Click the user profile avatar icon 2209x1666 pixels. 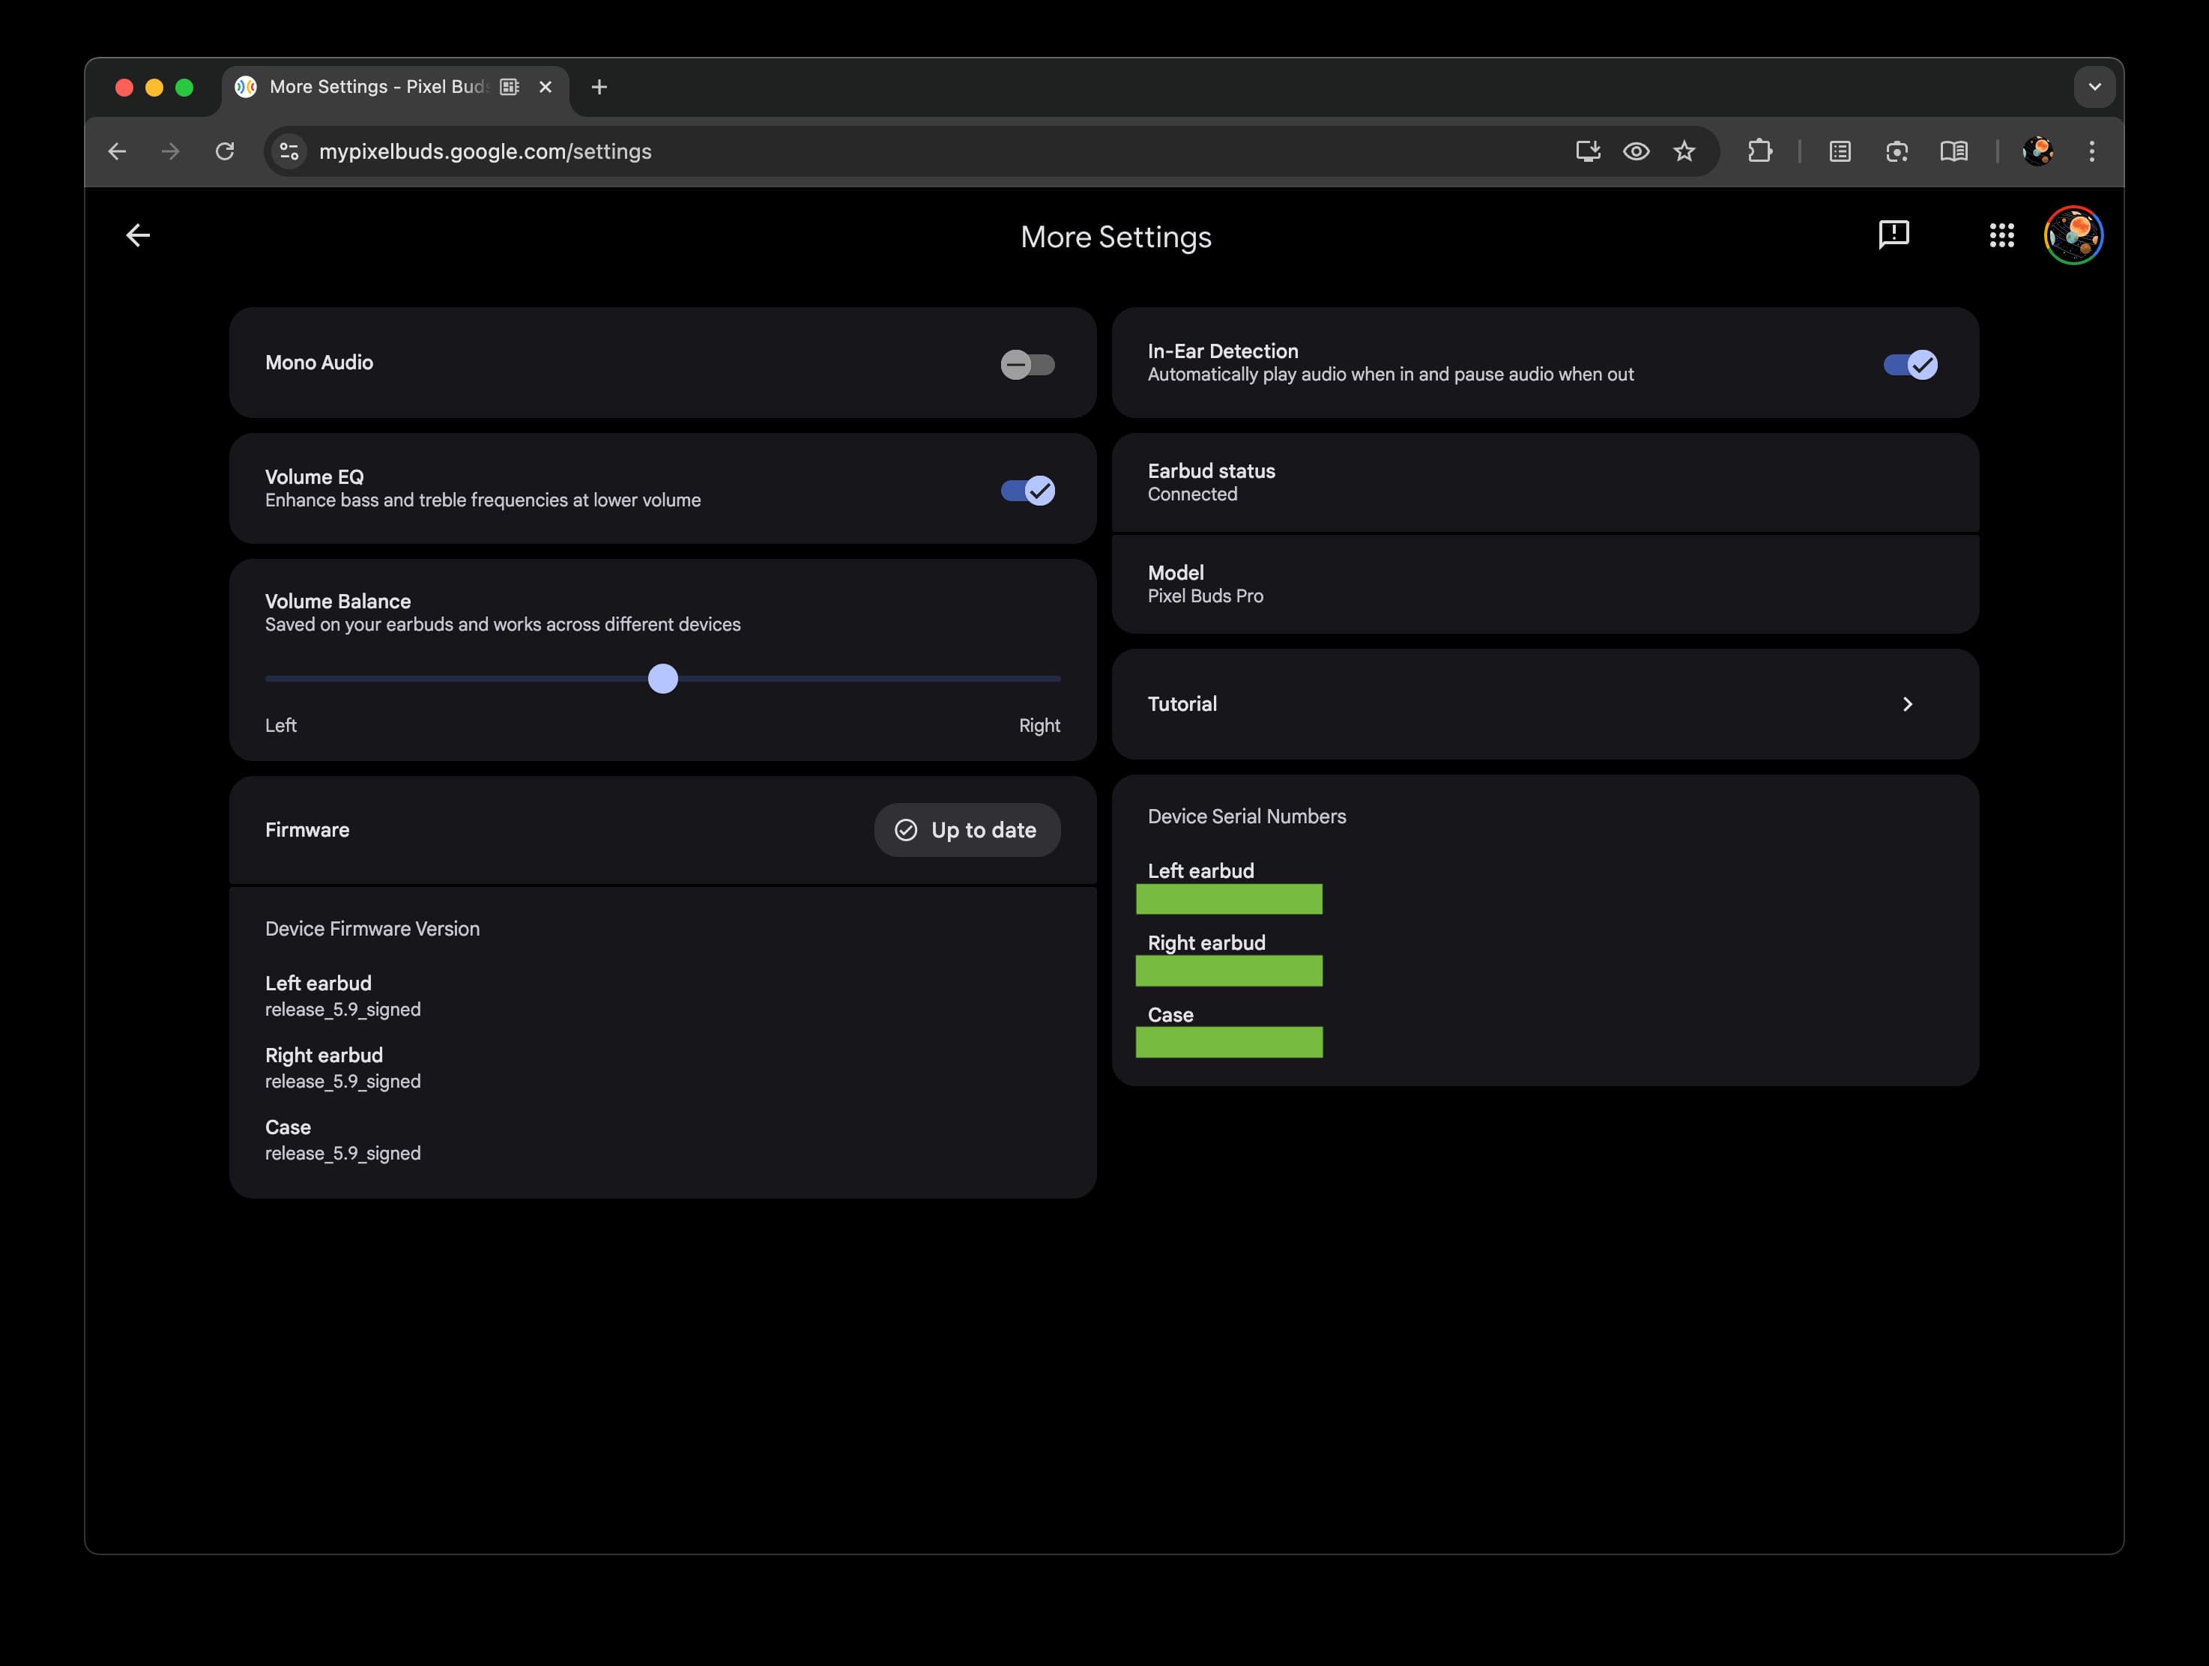pos(2073,234)
